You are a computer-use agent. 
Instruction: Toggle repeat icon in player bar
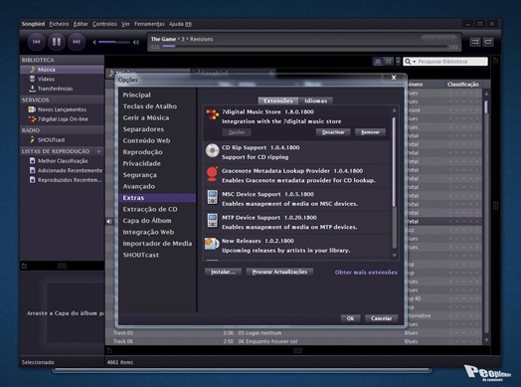coord(488,42)
